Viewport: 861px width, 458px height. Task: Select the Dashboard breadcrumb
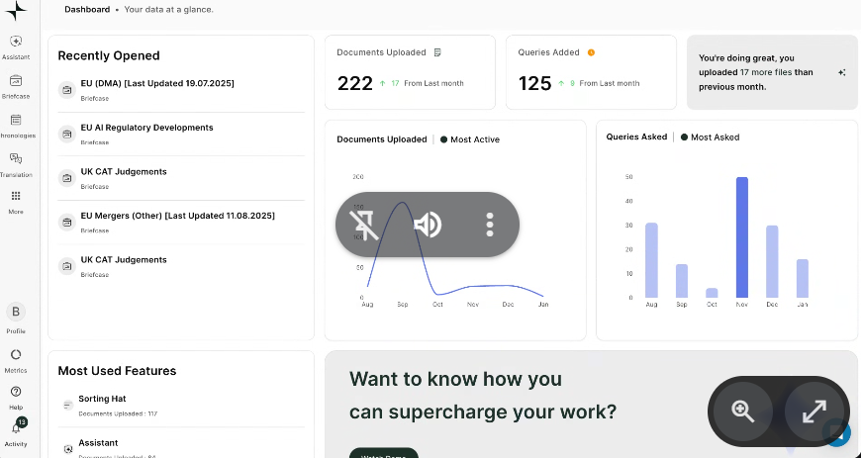click(x=87, y=10)
